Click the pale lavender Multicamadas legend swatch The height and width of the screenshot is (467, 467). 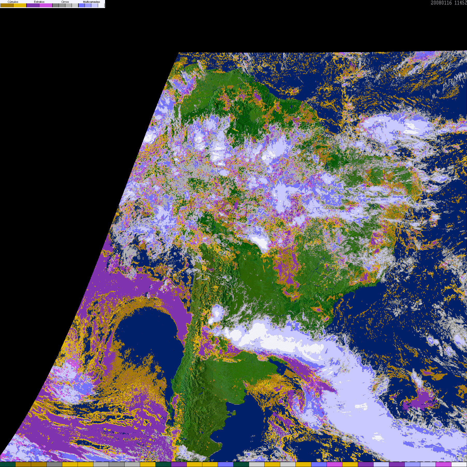94,5
